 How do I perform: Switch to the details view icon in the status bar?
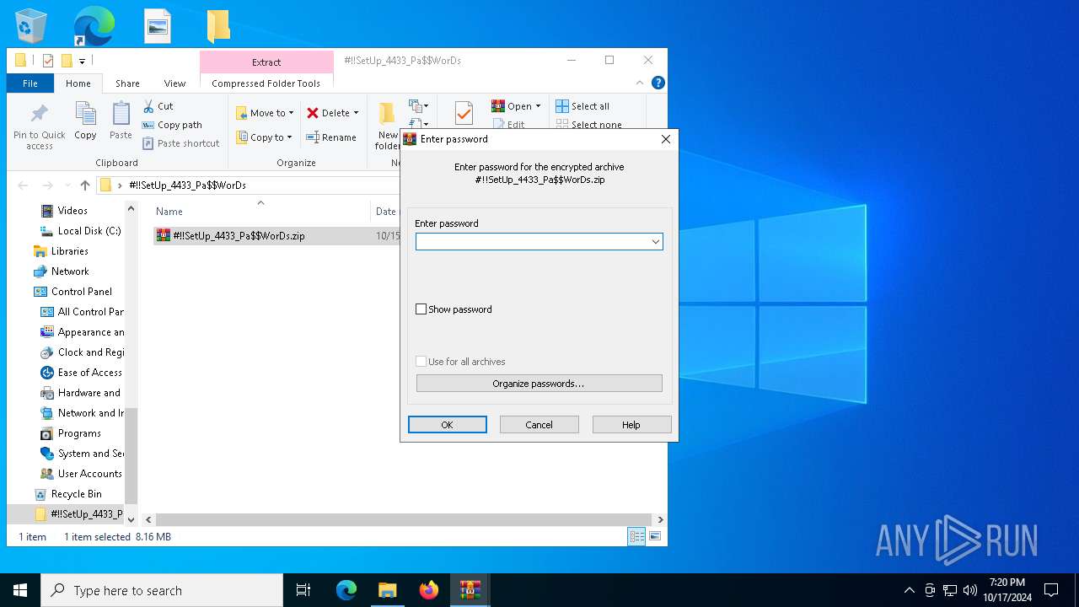636,536
